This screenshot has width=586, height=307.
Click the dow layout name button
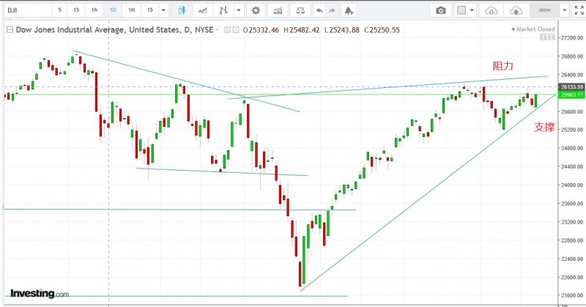pos(543,10)
